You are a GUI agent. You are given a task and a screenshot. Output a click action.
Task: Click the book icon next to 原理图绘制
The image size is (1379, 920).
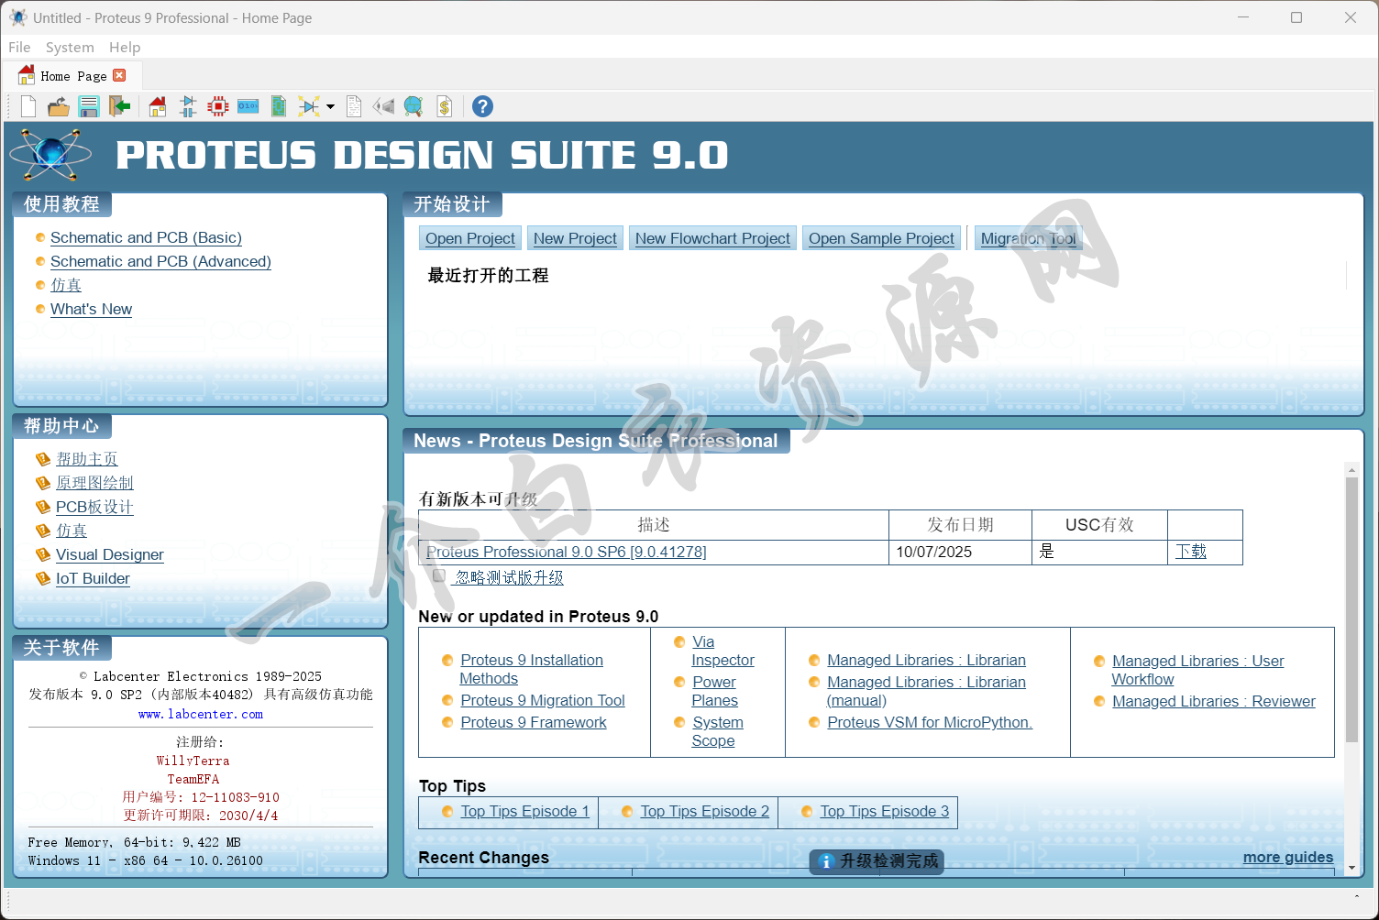tap(42, 483)
